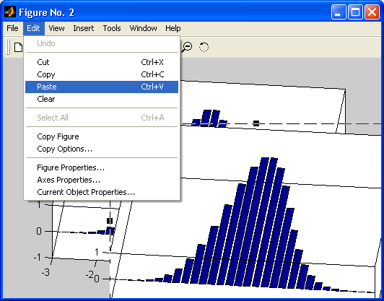Open the Tools menu

(x=112, y=28)
